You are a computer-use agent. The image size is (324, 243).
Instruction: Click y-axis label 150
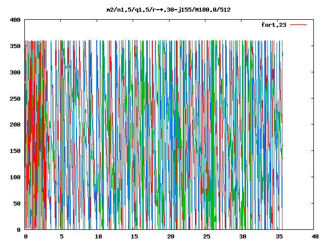click(15, 151)
